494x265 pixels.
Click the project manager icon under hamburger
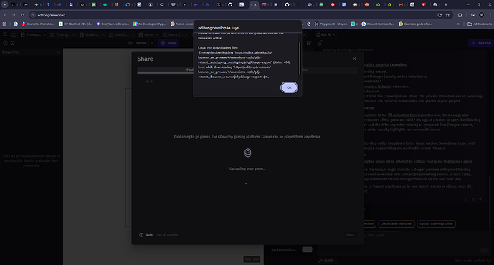[x=5, y=43]
